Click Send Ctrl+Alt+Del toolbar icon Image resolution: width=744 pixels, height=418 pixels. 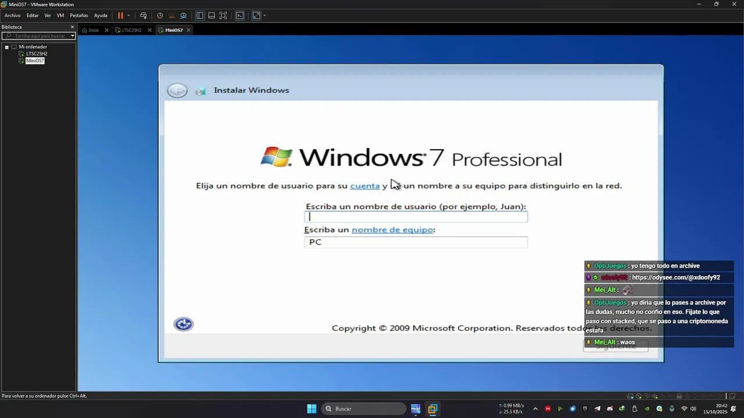coord(143,16)
